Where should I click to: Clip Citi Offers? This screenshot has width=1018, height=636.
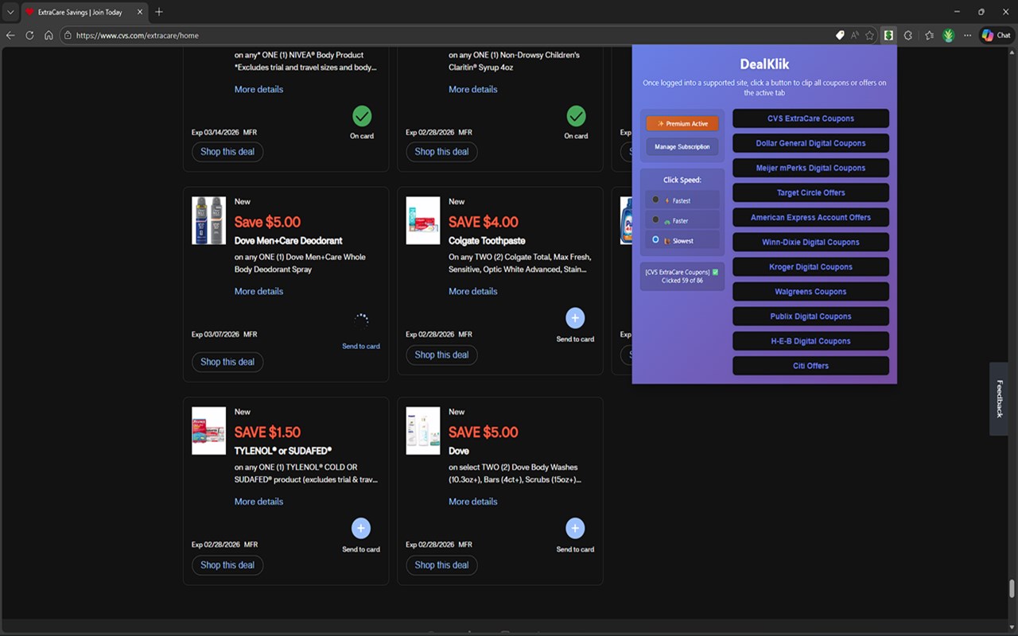tap(810, 365)
